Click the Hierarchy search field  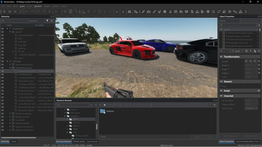coord(14,21)
